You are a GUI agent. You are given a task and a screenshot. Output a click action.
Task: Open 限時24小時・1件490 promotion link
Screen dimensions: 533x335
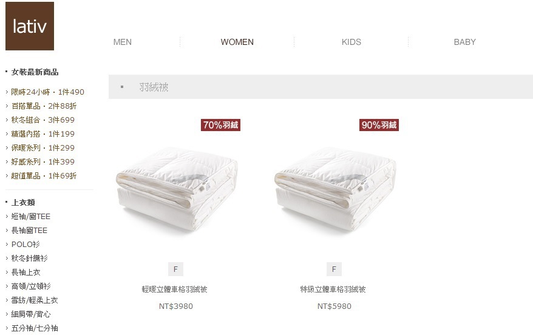point(47,92)
